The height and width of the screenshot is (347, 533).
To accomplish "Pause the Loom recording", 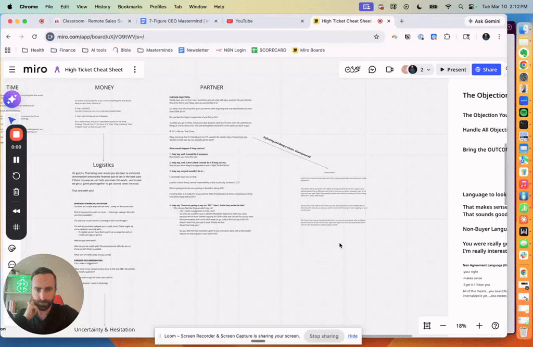I will [x=16, y=159].
